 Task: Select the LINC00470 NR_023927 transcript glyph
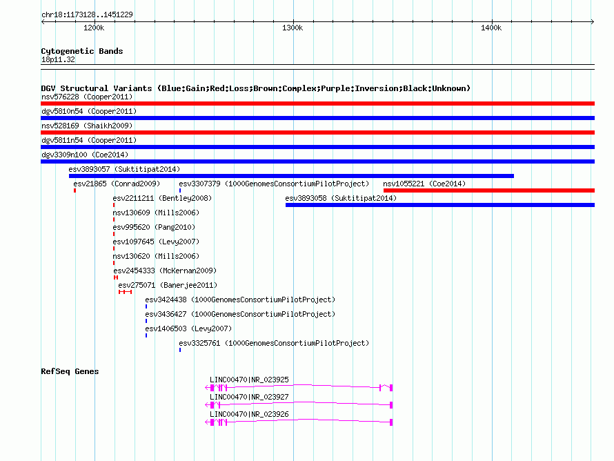click(x=299, y=405)
